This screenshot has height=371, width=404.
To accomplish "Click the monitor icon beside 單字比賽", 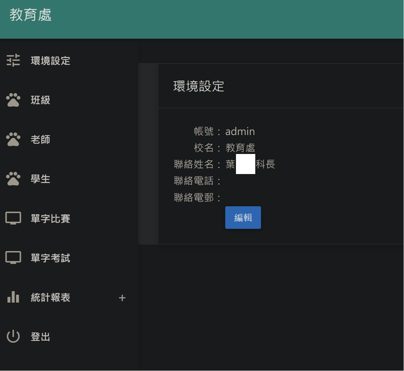I will point(13,218).
